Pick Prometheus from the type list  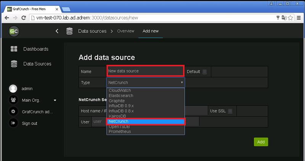pos(146,131)
